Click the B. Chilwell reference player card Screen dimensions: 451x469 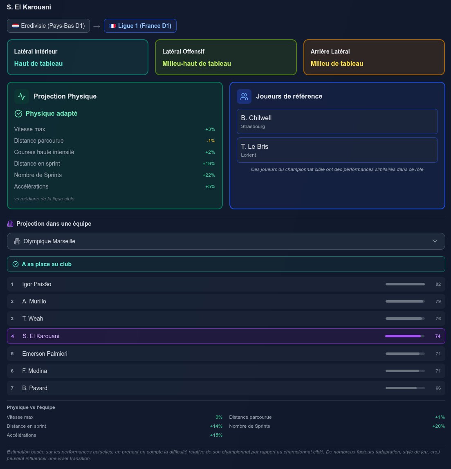(x=337, y=121)
